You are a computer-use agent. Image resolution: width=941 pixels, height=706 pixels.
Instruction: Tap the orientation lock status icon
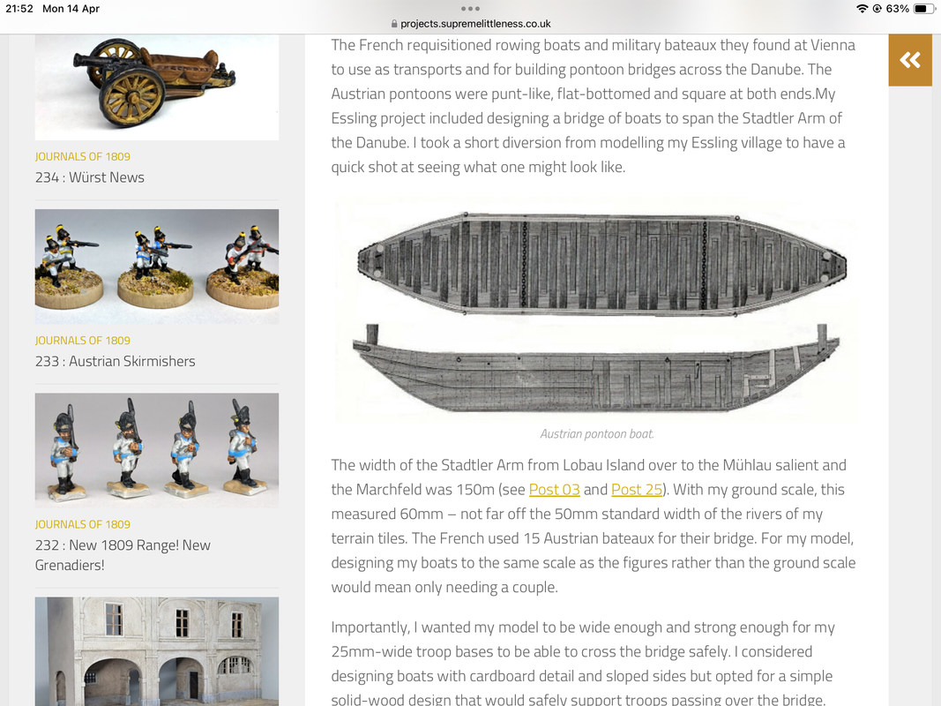[877, 9]
